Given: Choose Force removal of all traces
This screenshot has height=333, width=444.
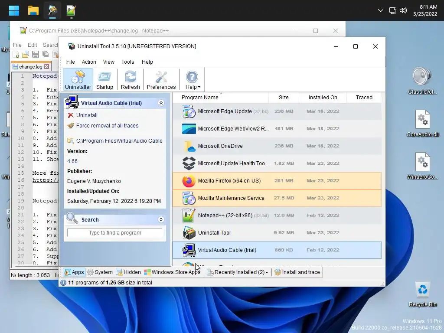Looking at the screenshot, I should click(107, 126).
